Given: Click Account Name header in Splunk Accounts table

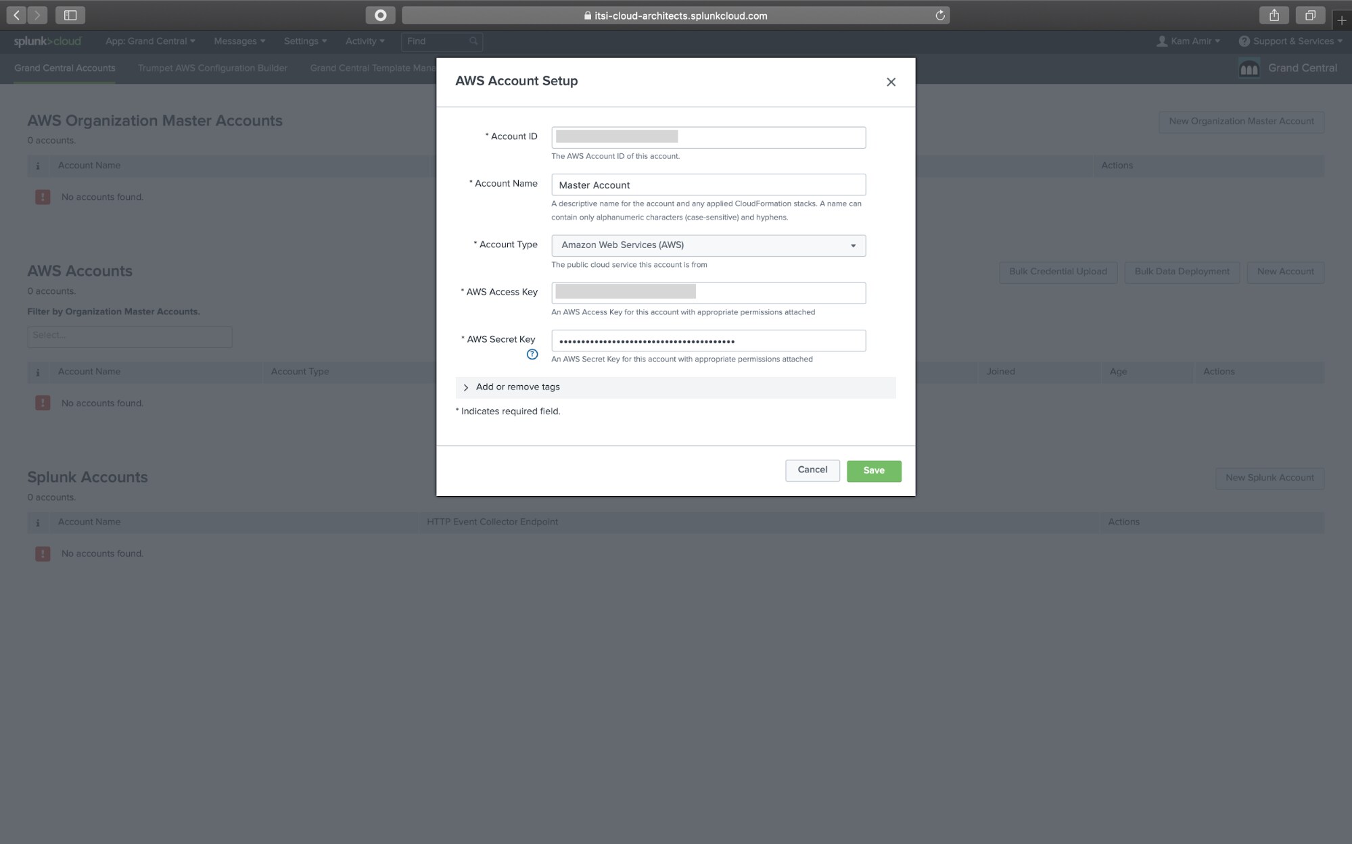Looking at the screenshot, I should coord(89,522).
